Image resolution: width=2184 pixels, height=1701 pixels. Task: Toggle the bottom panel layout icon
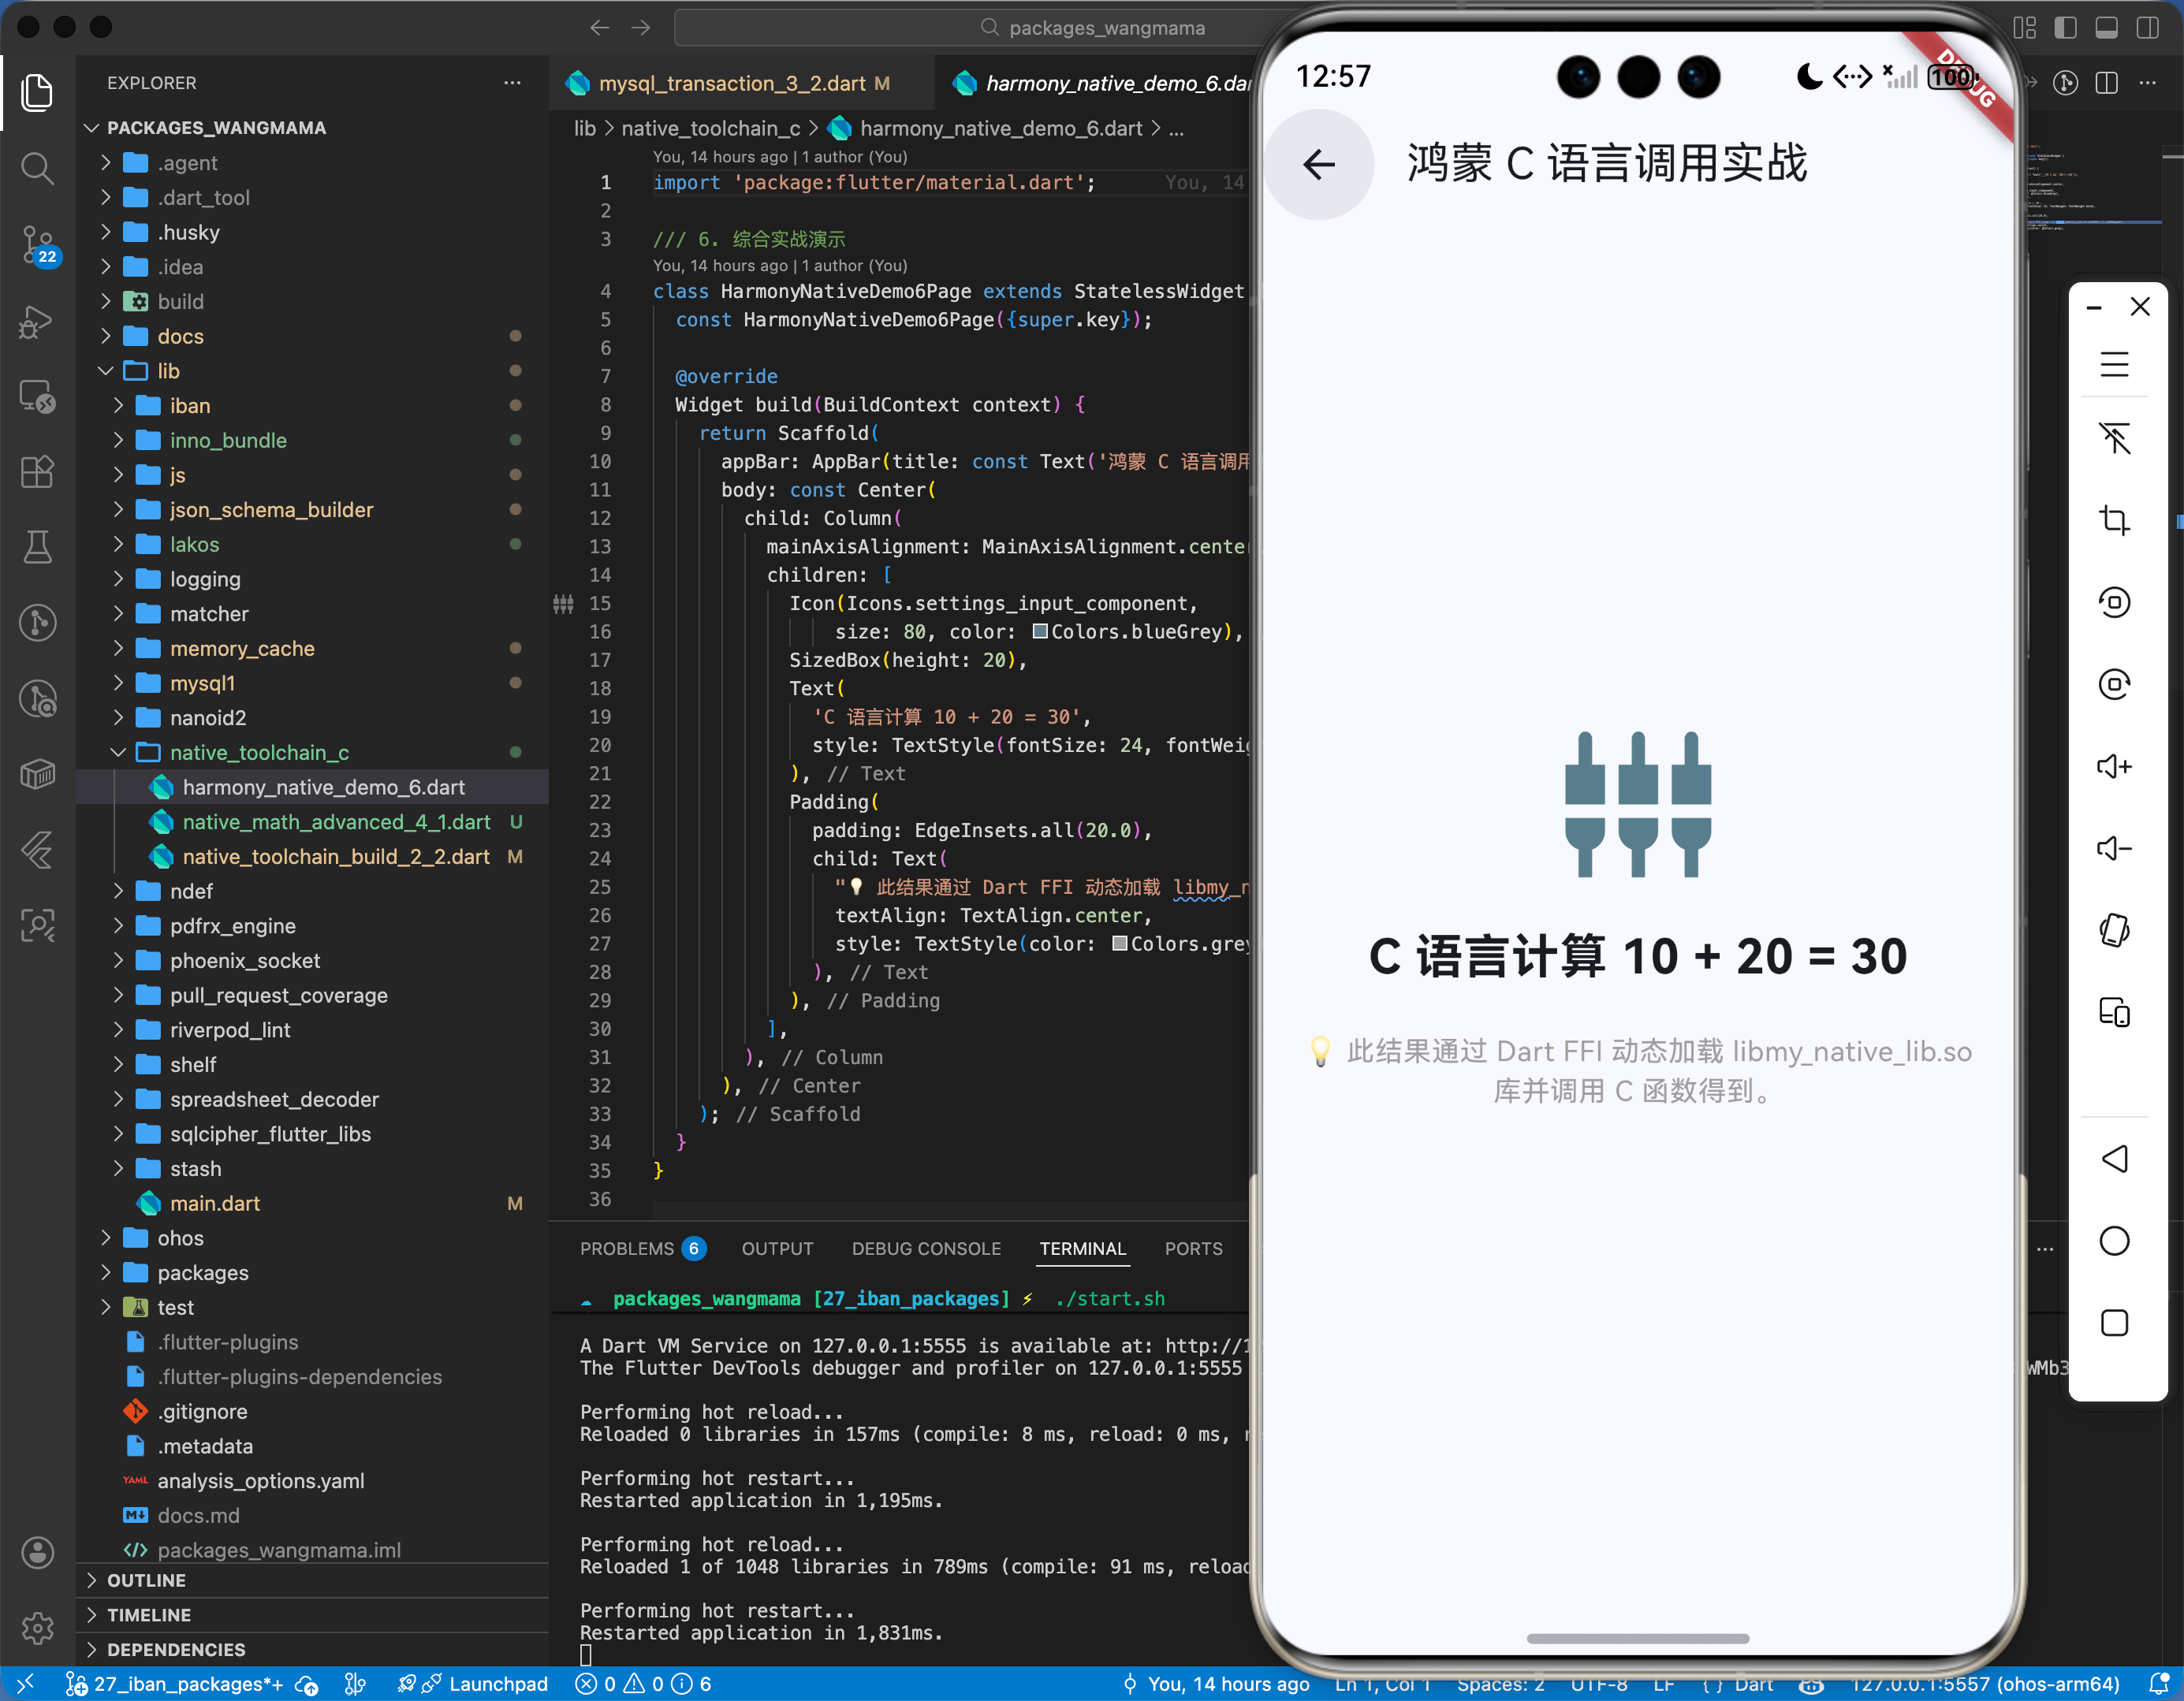pos(2106,28)
